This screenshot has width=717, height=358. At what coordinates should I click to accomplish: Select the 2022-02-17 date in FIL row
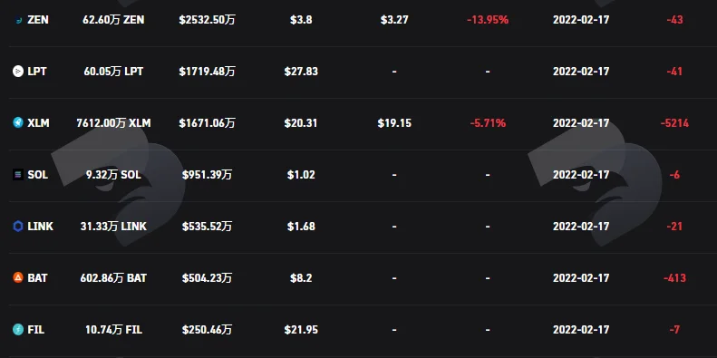581,330
